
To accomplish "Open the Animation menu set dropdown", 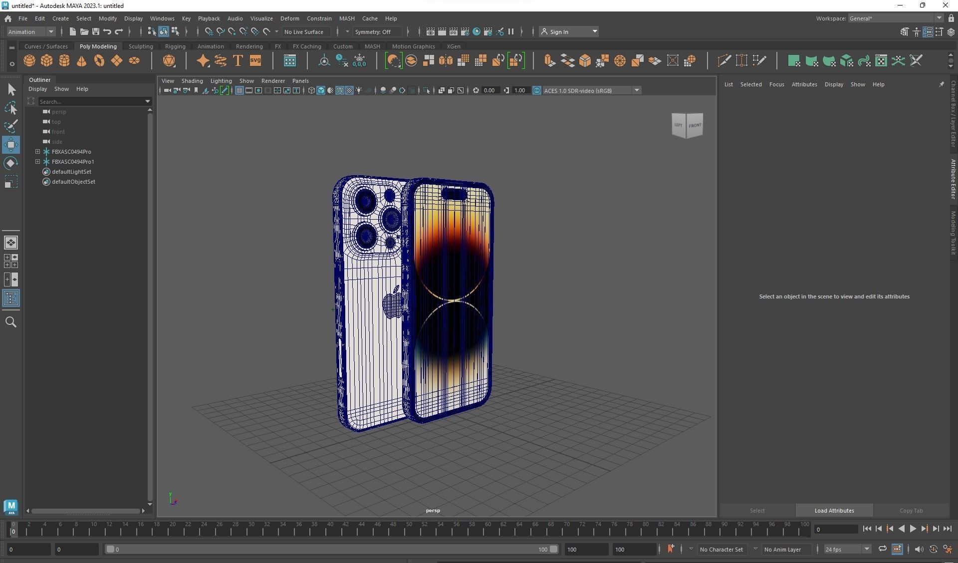I will 31,32.
